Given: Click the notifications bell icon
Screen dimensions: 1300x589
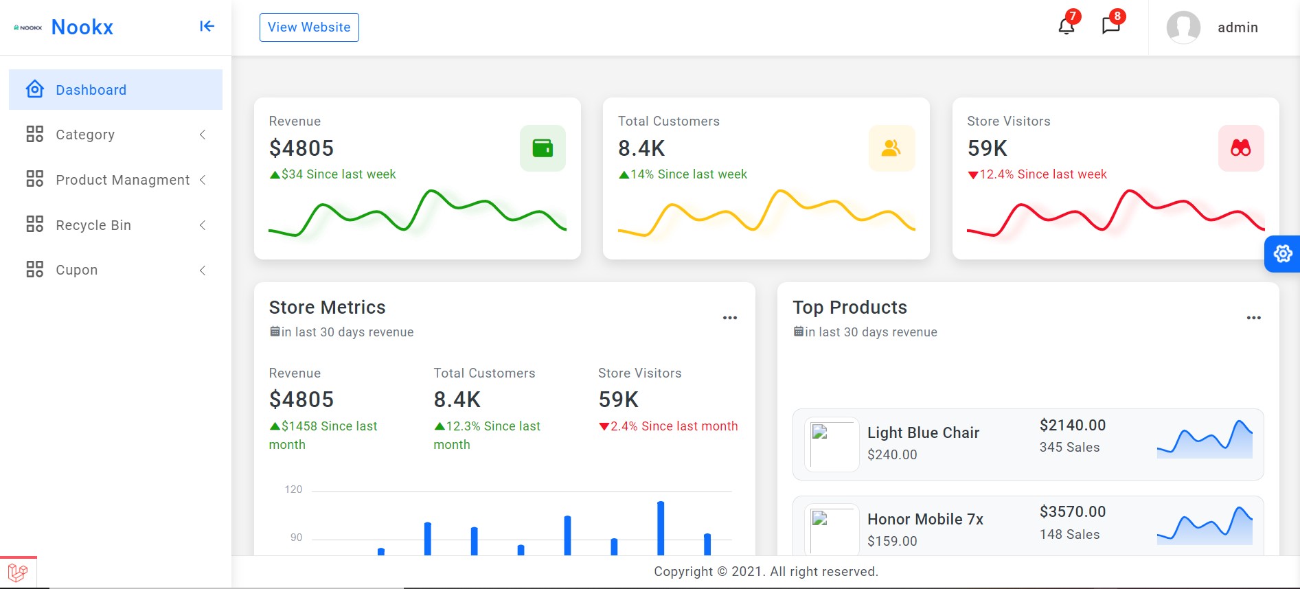Looking at the screenshot, I should click(x=1066, y=27).
